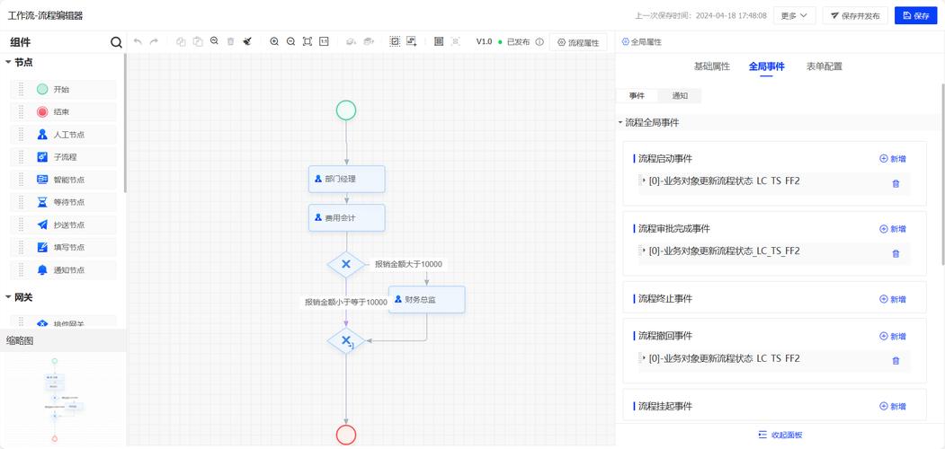Viewport: 945px width, 449px height.
Task: Select the 费用会计 node on canvas
Action: 346,218
